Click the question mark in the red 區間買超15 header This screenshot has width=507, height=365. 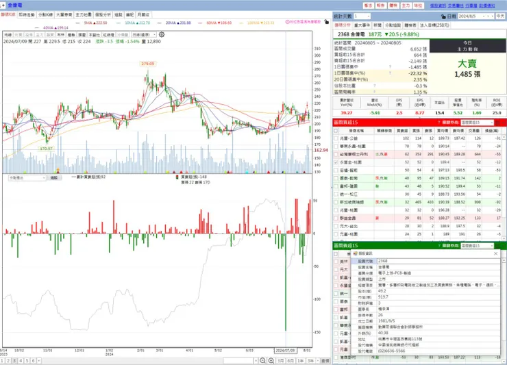pos(438,123)
